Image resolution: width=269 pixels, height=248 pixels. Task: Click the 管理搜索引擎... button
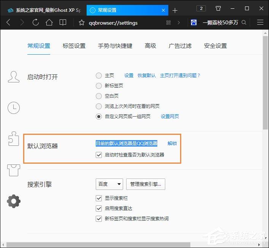click(x=146, y=184)
